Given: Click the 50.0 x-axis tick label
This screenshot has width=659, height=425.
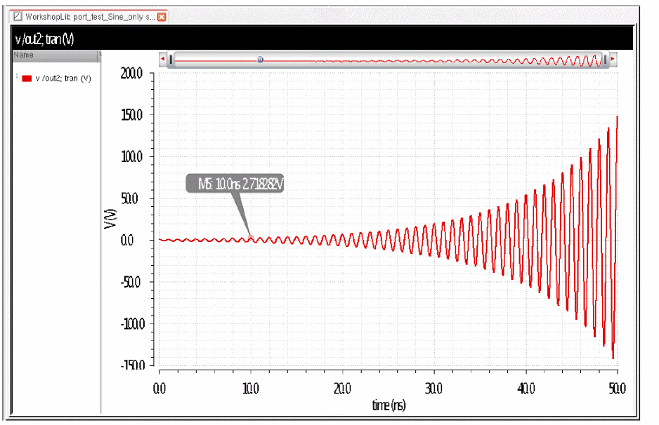Looking at the screenshot, I should pyautogui.click(x=618, y=389).
